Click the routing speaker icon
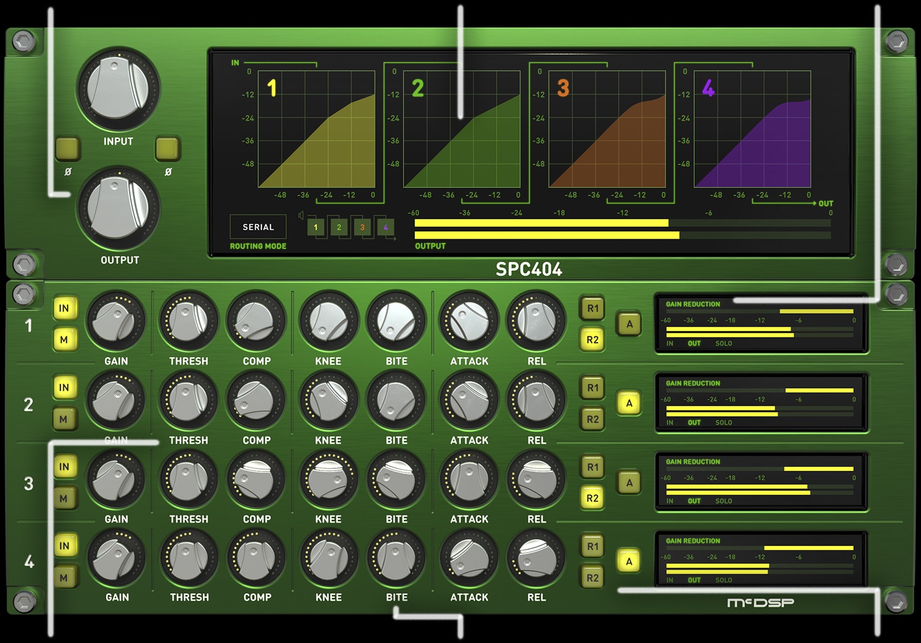Screen dimensions: 921x643 (x=301, y=216)
